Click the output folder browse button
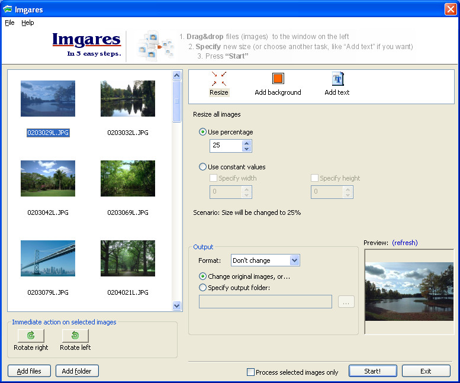This screenshot has height=383, width=460. point(346,302)
